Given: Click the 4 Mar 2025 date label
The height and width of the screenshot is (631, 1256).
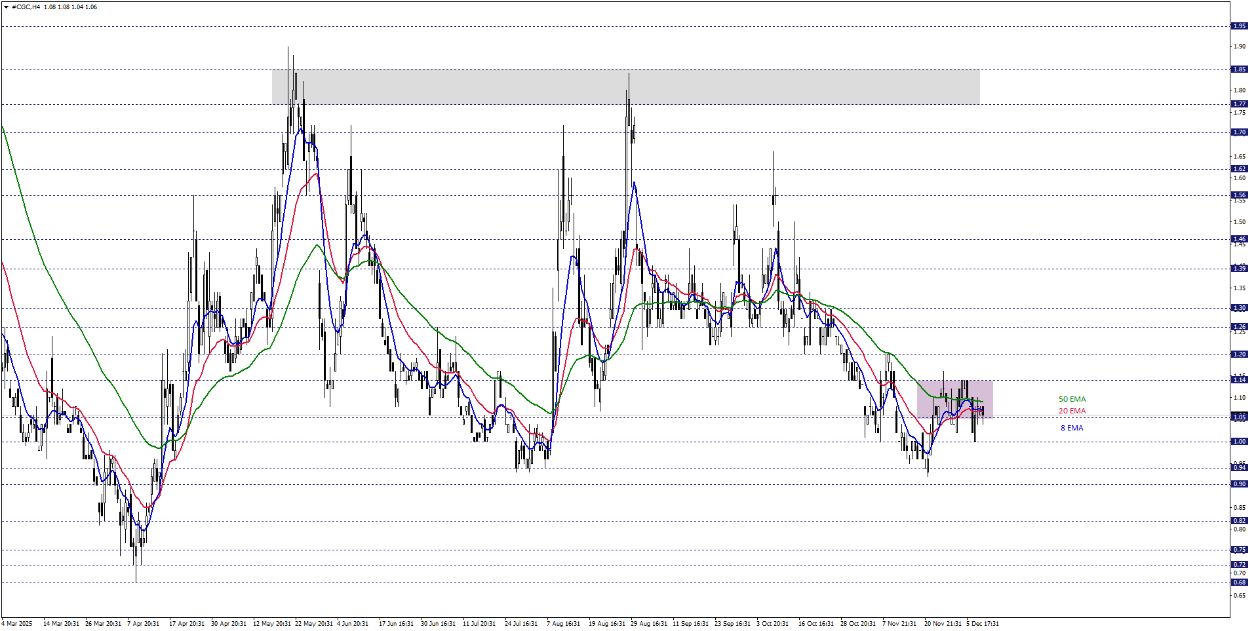Looking at the screenshot, I should pyautogui.click(x=18, y=623).
